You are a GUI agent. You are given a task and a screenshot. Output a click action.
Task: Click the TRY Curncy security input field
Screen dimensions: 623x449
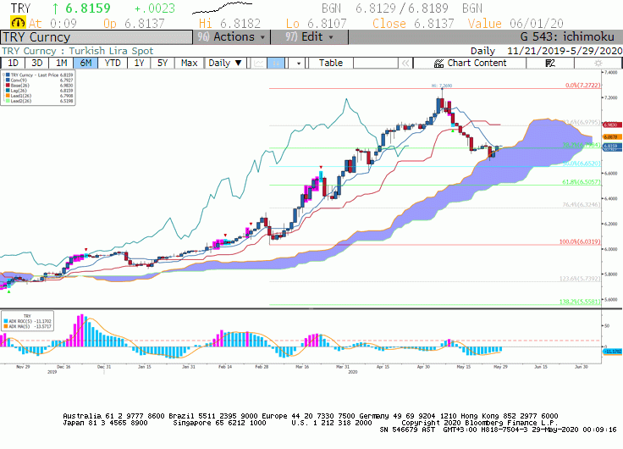96,37
